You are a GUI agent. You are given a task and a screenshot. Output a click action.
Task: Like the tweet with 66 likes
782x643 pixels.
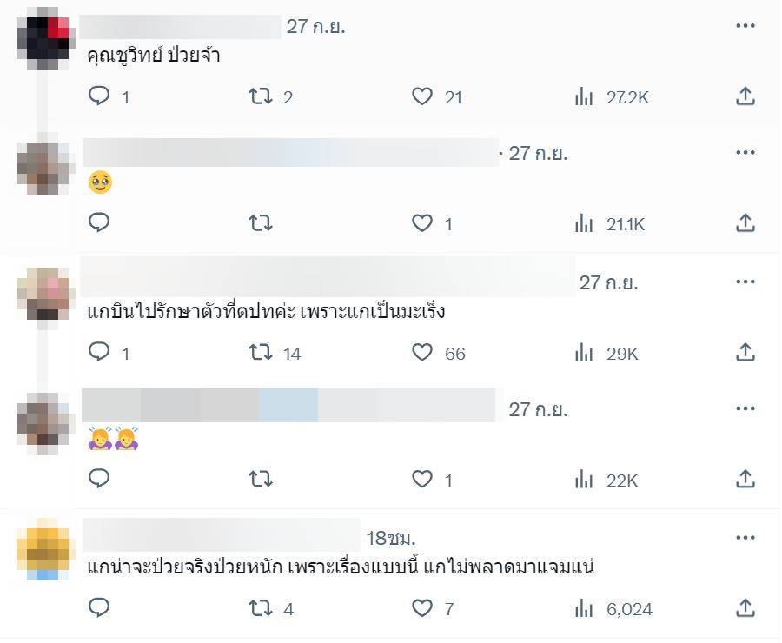pyautogui.click(x=422, y=352)
